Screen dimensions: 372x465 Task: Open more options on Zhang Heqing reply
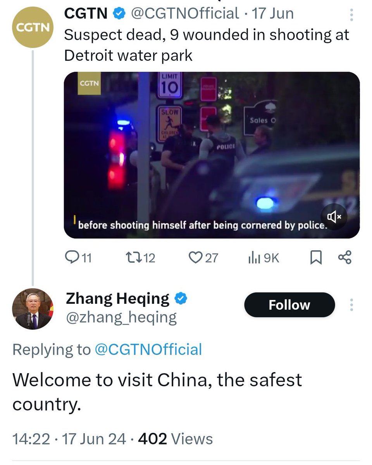point(351,305)
